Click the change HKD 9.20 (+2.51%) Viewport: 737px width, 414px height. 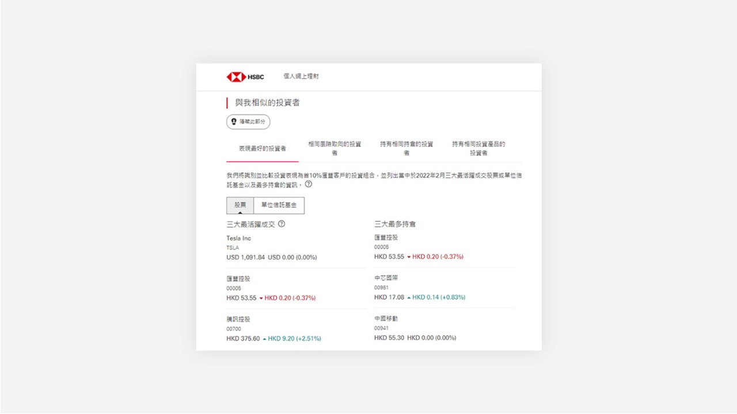click(294, 339)
